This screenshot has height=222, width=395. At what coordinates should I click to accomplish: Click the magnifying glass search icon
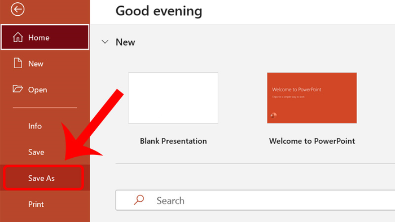coord(139,200)
